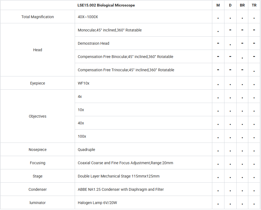Click the Demostraion Head text
The image size is (261, 210).
[x=94, y=43]
